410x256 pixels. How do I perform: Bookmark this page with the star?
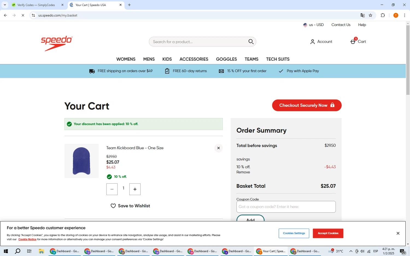(371, 15)
